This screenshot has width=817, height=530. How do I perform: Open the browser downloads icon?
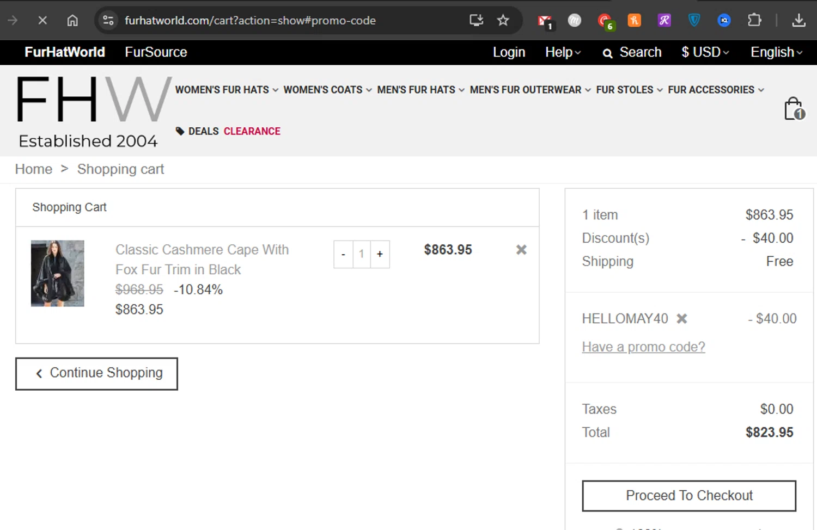tap(798, 21)
